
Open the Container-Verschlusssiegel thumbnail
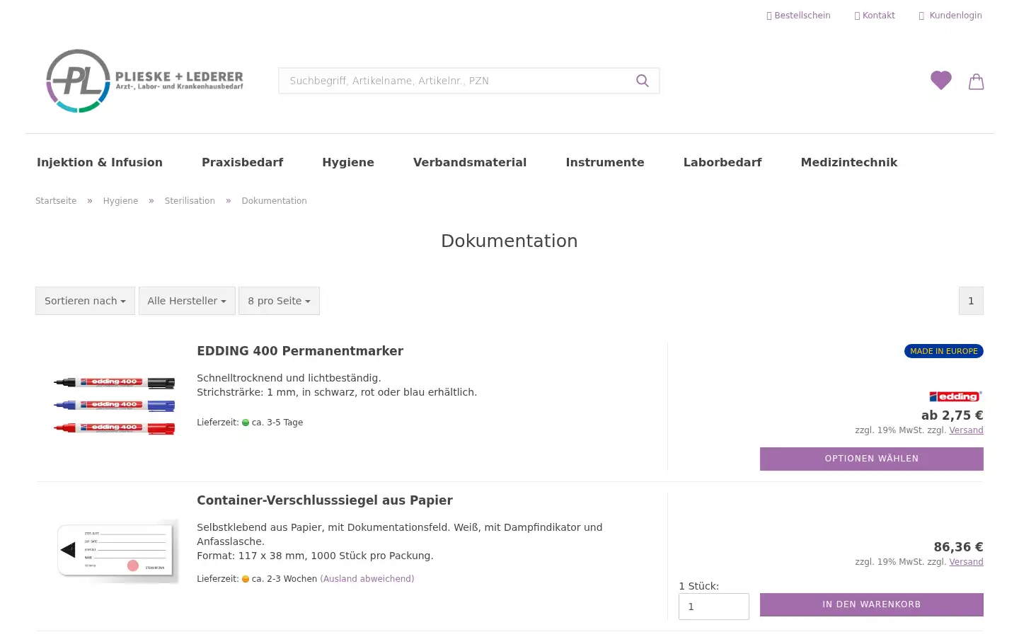(117, 551)
